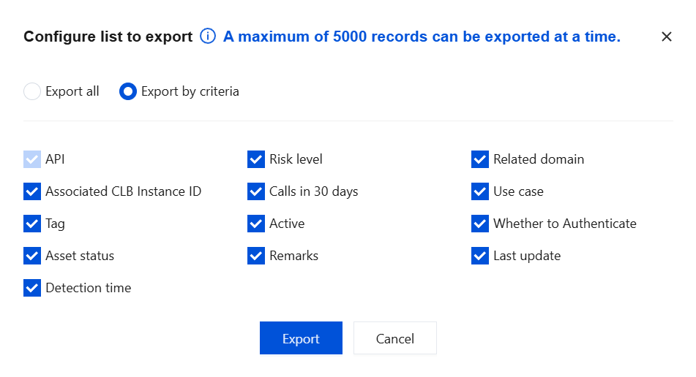The width and height of the screenshot is (696, 377).
Task: Uncheck the Detection time checkbox
Action: 32,288
